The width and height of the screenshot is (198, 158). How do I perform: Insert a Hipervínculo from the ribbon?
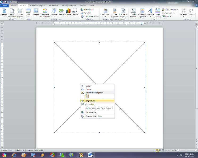[87, 10]
